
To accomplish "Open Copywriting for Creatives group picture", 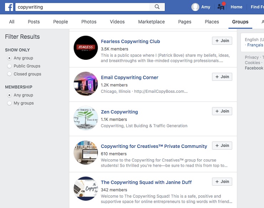I will click(x=86, y=153).
